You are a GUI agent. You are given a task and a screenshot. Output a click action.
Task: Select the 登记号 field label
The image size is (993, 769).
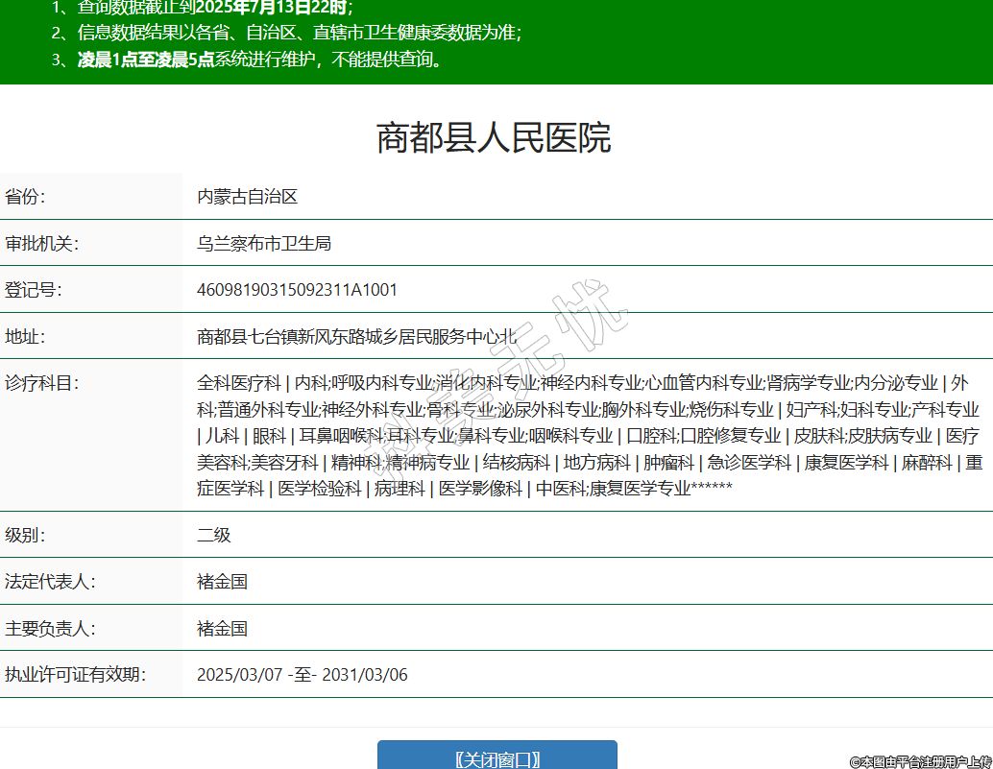click(x=34, y=290)
